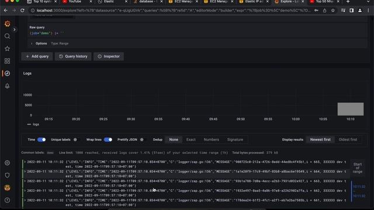Click the 10:11:32 log range navigation link
Image resolution: width=374 pixels, height=210 pixels.
pyautogui.click(x=359, y=191)
